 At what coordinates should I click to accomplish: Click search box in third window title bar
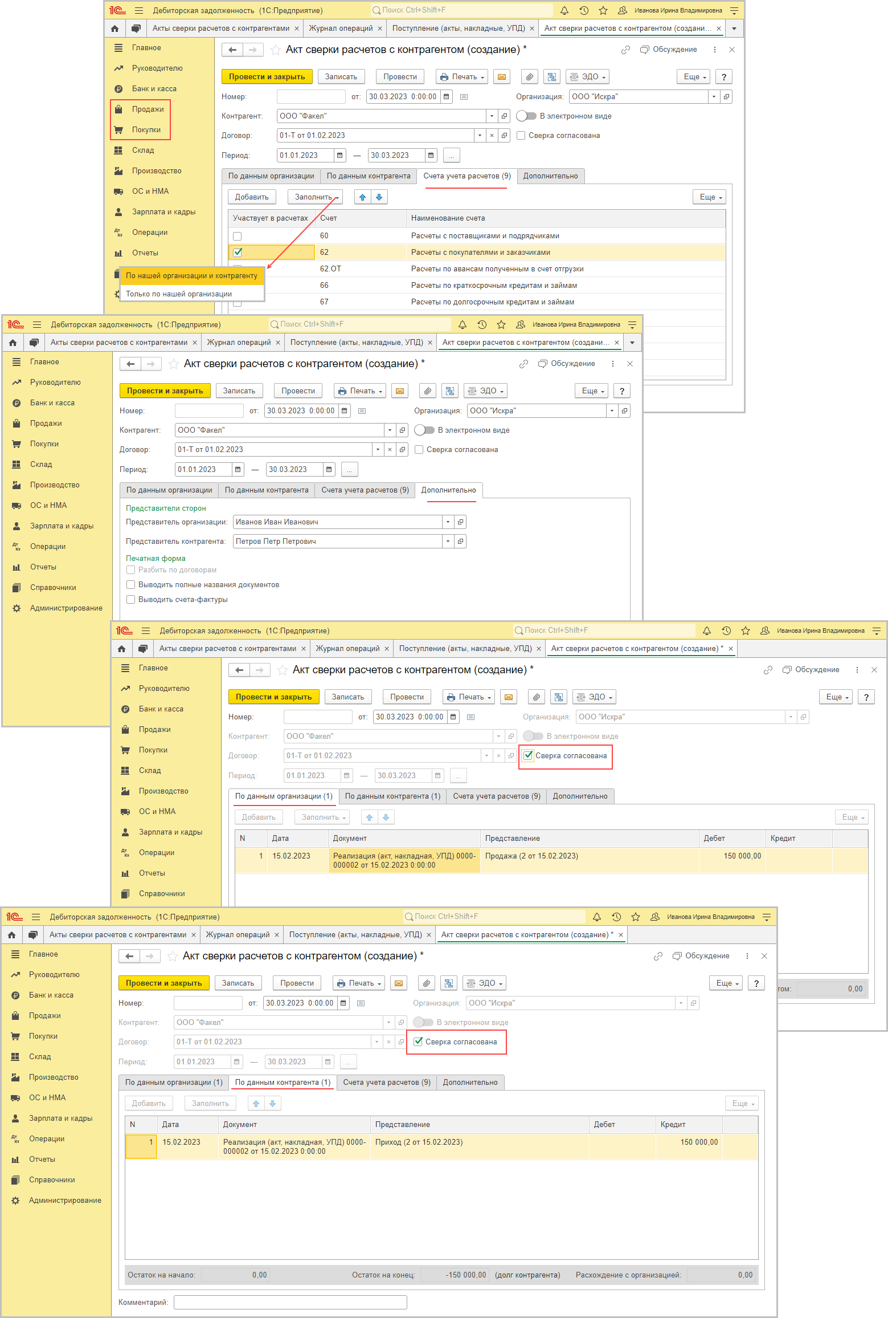pos(604,630)
